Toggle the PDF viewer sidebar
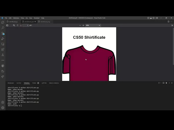 [x=7, y=25]
